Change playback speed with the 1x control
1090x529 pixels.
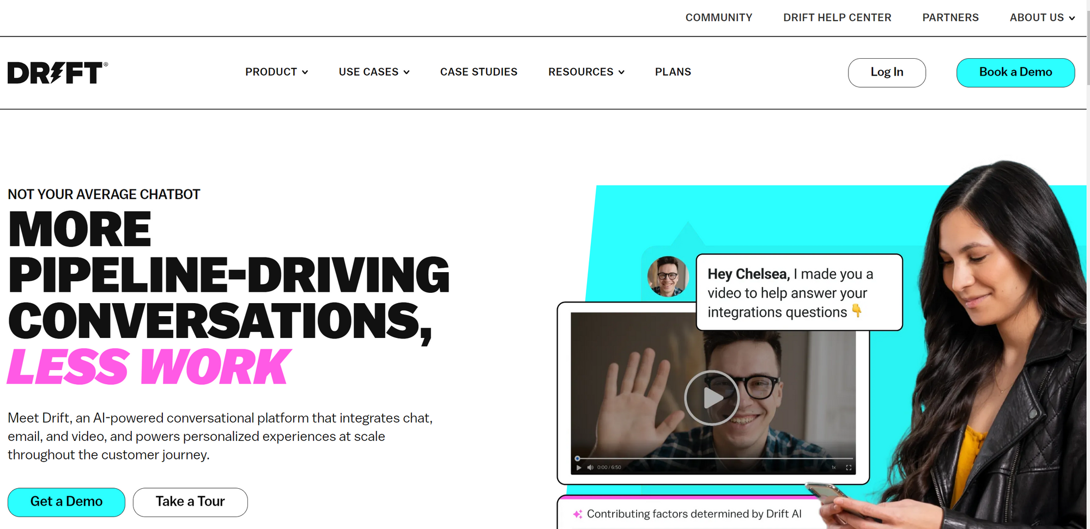tap(833, 468)
